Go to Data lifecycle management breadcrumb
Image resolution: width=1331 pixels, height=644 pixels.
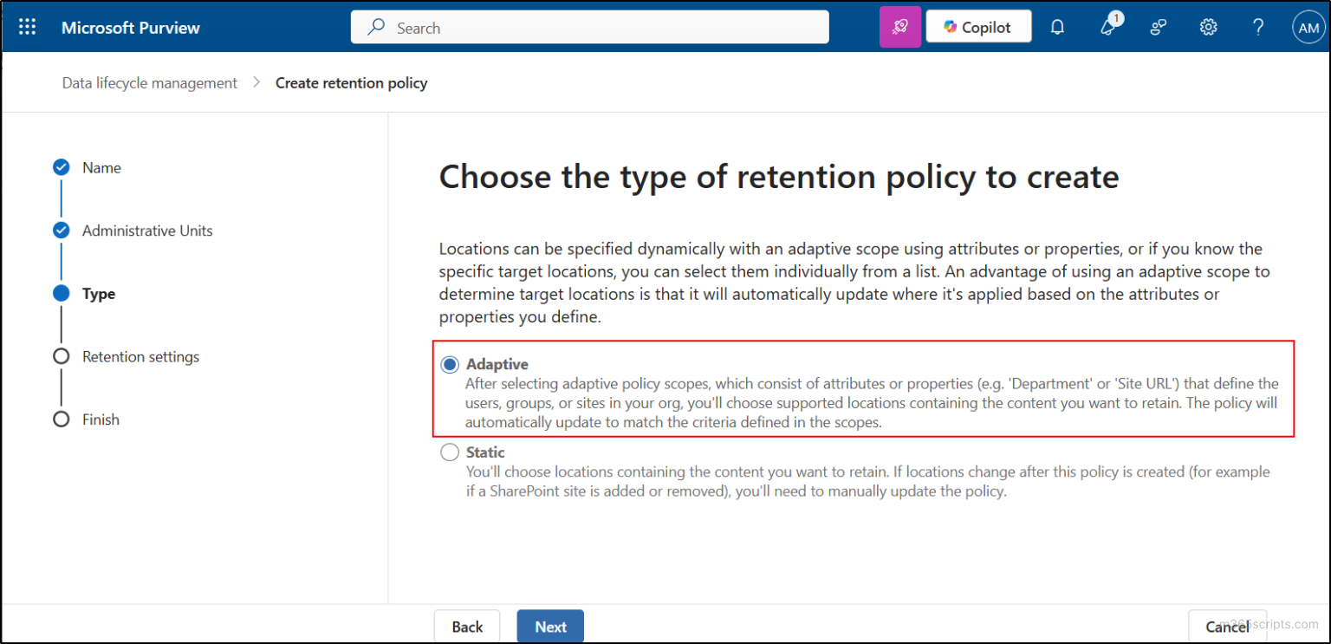(150, 83)
